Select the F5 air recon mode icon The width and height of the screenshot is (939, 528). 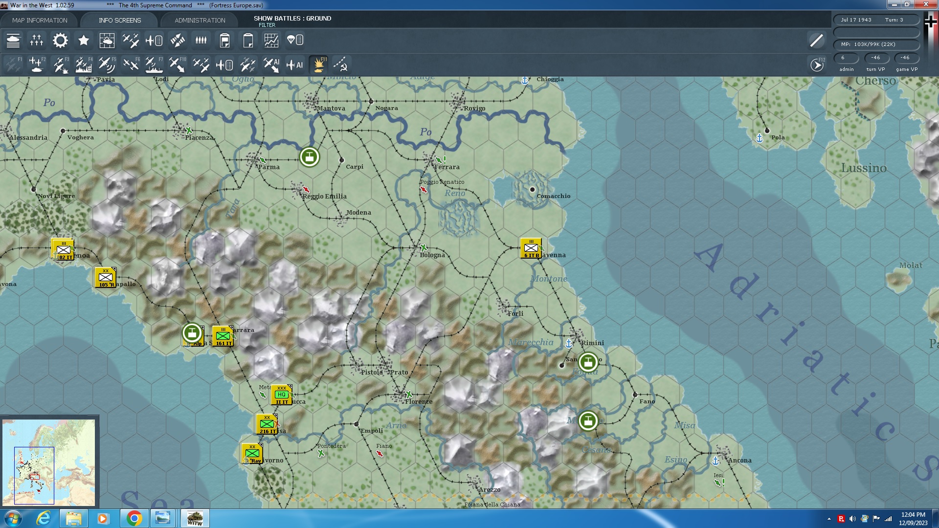tap(107, 65)
